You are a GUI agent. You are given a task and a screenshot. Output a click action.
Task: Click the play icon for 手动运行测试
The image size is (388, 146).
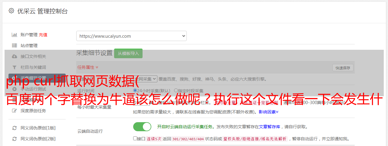tap(14, 89)
